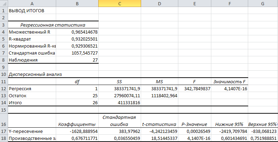278x142 pixels.
Task: Select intercept coefficient -1628,888954
Action: 77,131
